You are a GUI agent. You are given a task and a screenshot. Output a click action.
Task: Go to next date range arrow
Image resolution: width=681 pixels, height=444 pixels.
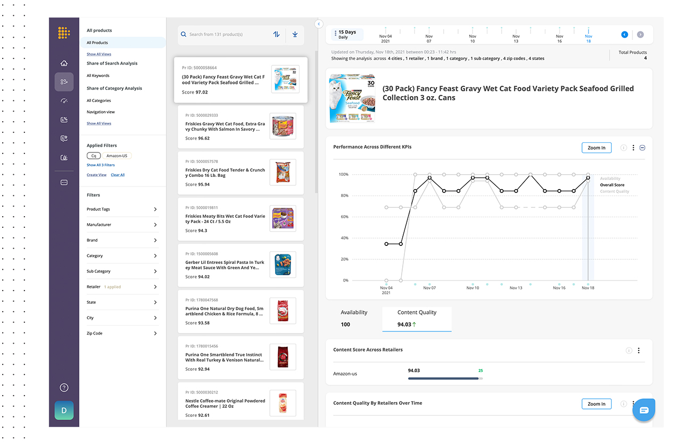(640, 35)
